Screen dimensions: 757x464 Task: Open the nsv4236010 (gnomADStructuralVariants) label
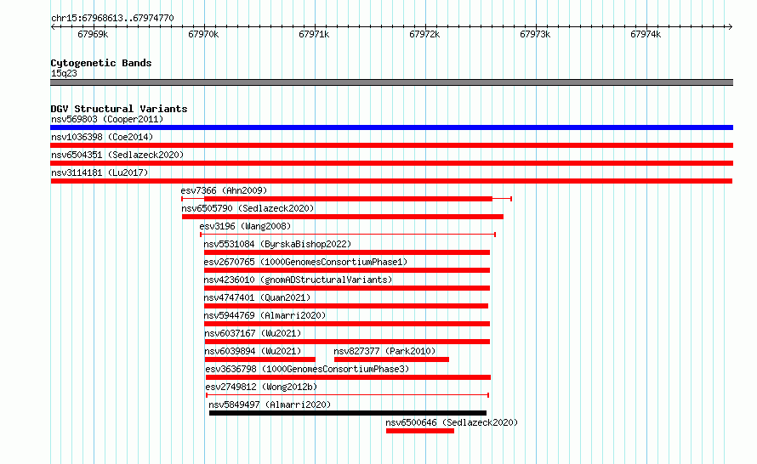tap(298, 280)
